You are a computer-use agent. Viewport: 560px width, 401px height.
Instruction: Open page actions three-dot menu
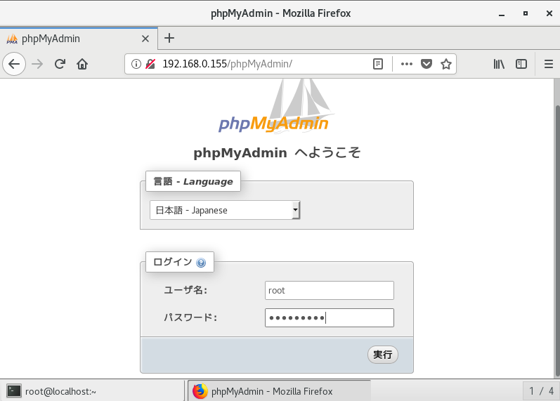[406, 64]
